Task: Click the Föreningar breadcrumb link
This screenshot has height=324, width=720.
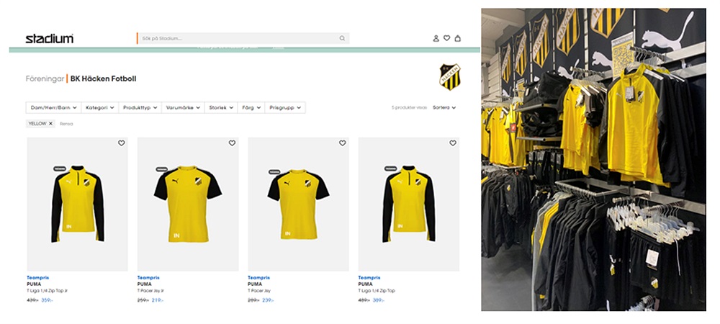Action: pos(45,78)
